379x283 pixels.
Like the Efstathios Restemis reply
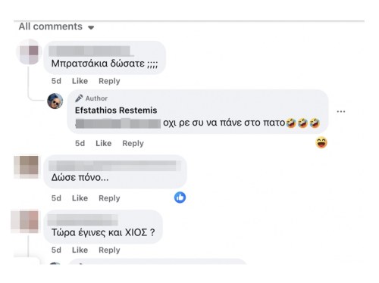coord(103,143)
